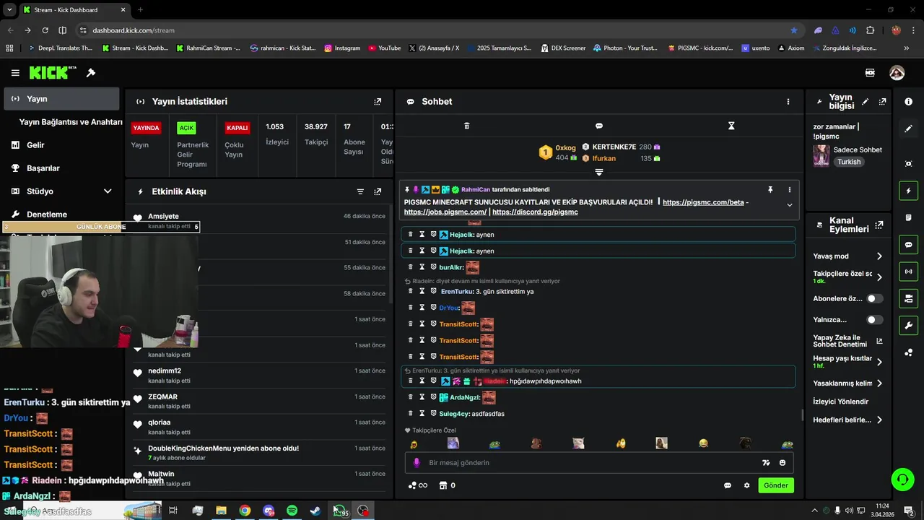Edit Yayın bilgisi with pencil icon
The image size is (924, 520).
[865, 102]
